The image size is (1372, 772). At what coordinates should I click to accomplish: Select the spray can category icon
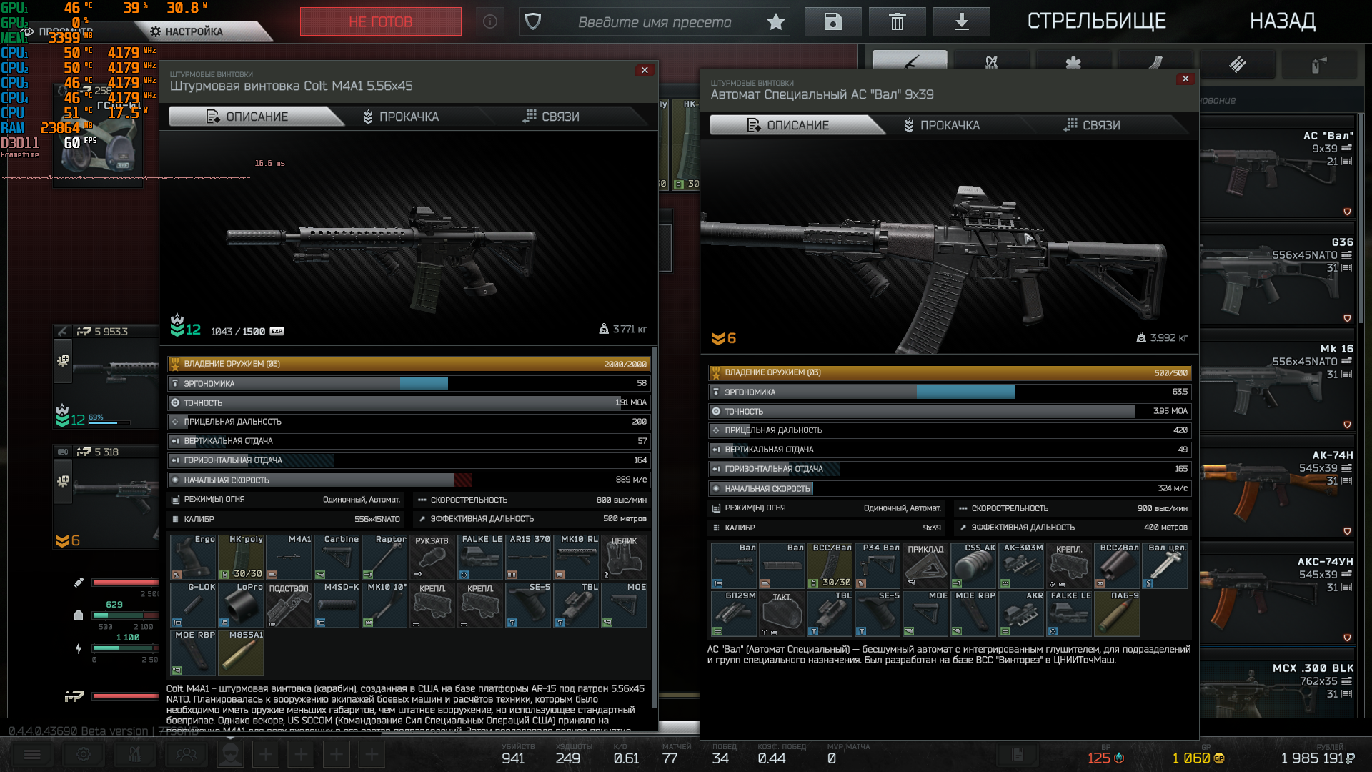1319,64
